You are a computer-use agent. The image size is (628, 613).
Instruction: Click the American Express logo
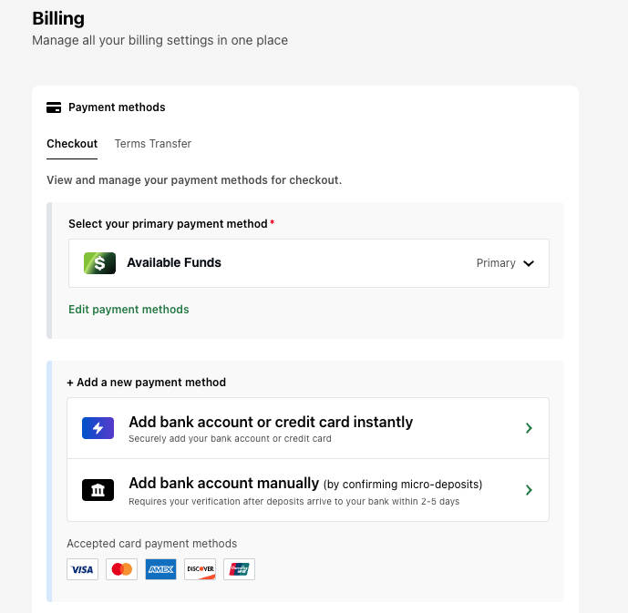(x=160, y=569)
